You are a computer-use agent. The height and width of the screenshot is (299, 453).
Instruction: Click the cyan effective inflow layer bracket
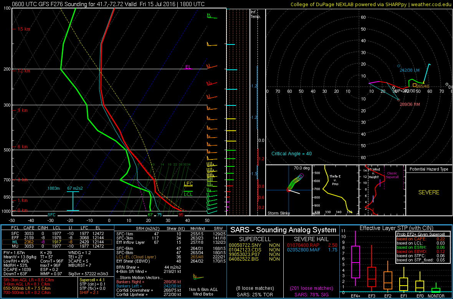pyautogui.click(x=73, y=201)
